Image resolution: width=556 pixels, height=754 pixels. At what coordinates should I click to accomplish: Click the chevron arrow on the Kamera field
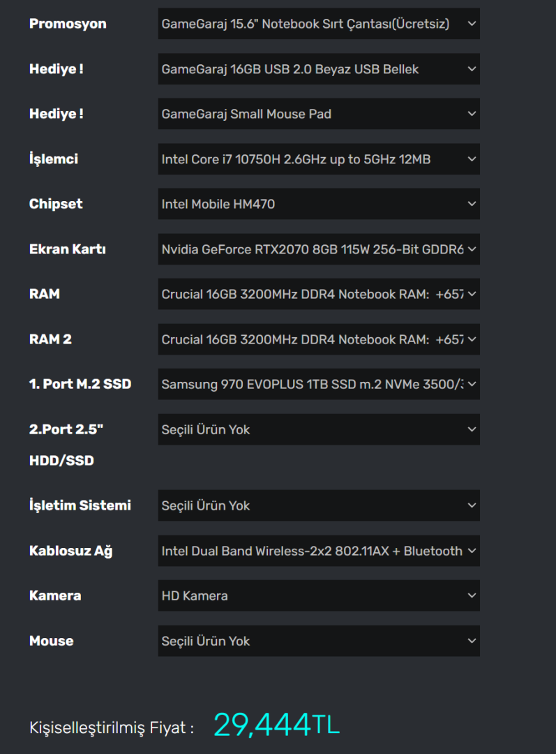click(472, 596)
